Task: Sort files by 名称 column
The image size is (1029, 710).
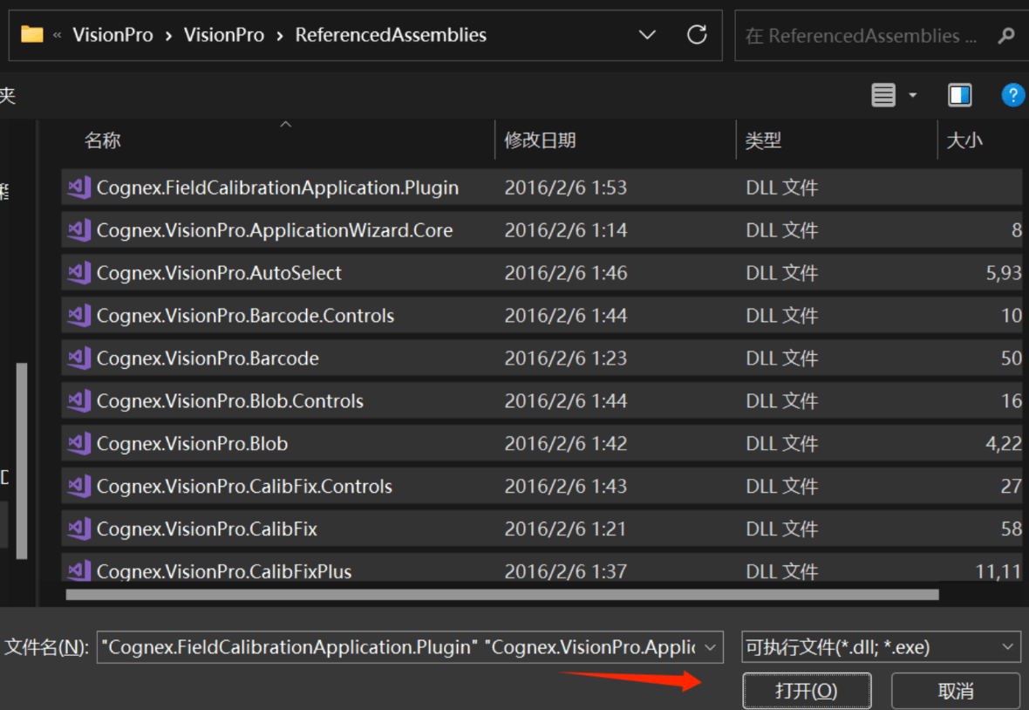Action: [x=102, y=140]
